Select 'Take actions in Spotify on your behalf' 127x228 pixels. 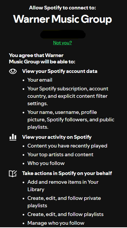point(67,173)
